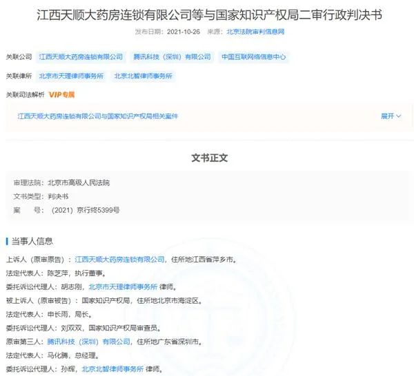Open related law firm 北京北智律师事务所 tag
The image size is (414, 376).
coord(143,76)
